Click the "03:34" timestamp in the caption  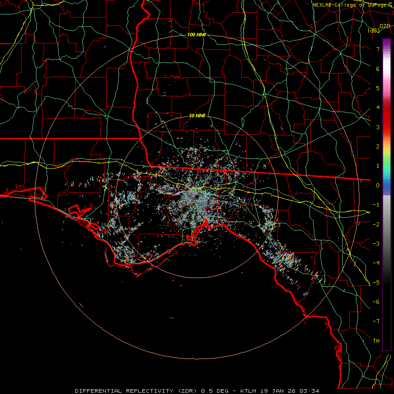[x=310, y=391]
